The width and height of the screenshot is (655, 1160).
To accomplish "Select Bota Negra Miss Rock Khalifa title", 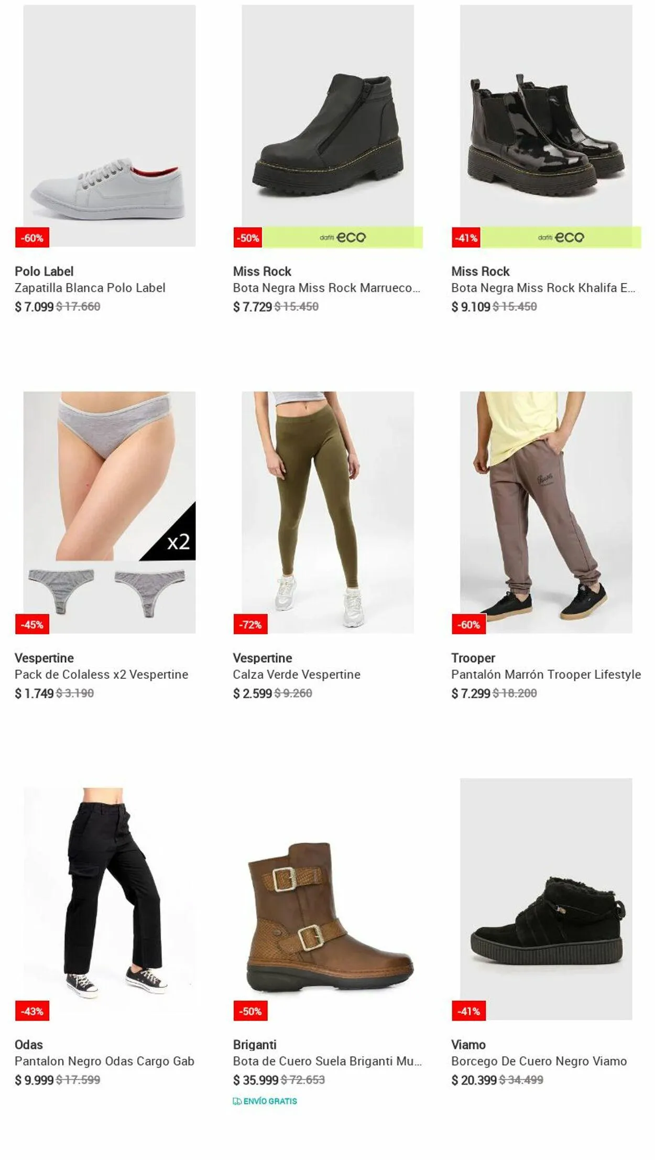I will 543,288.
